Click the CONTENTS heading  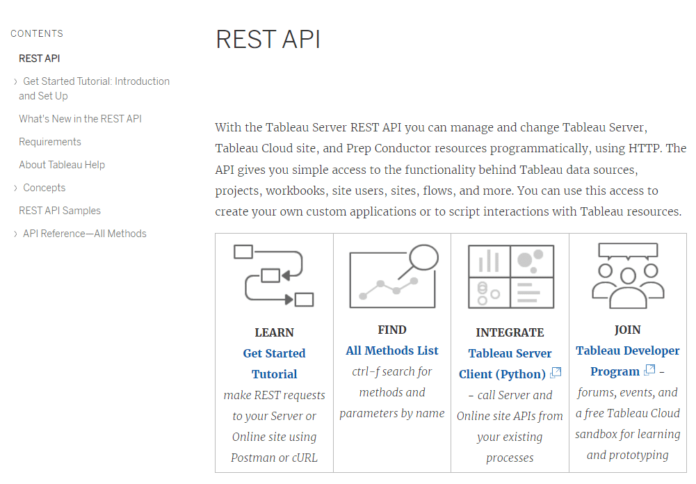click(x=36, y=33)
